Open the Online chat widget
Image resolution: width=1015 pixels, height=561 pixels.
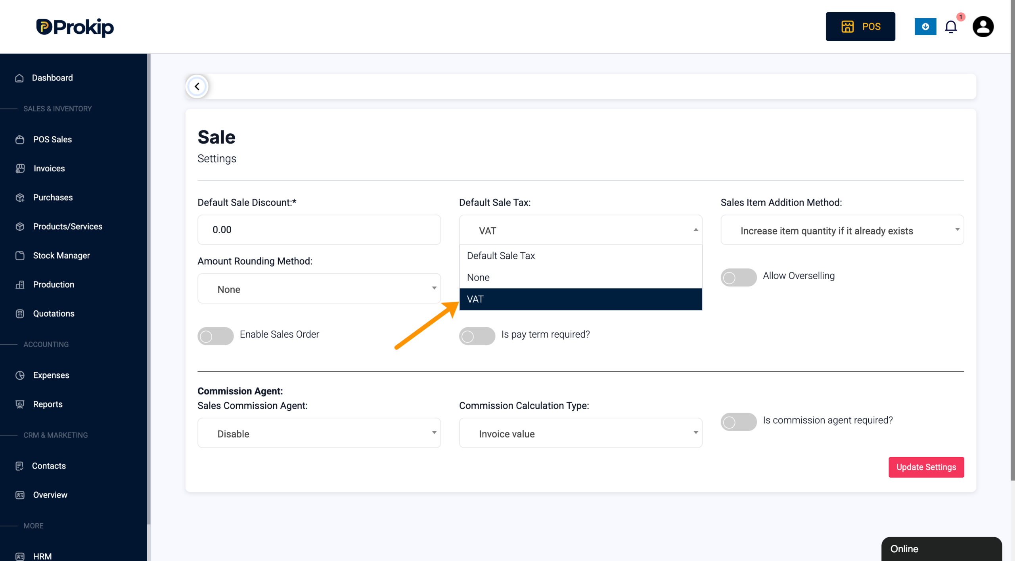(941, 549)
